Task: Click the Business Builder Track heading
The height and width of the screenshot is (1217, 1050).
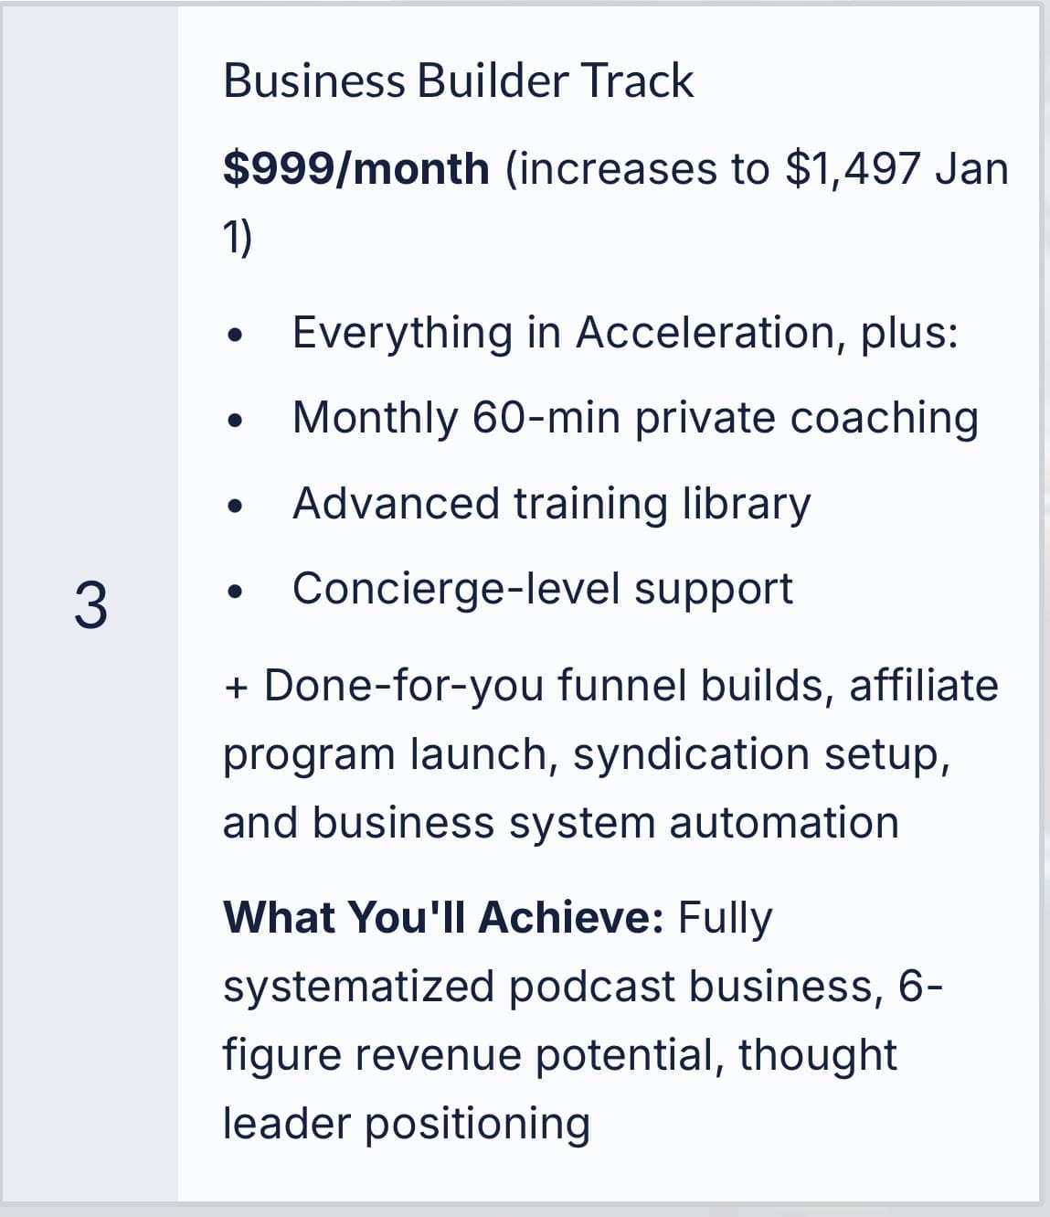Action: pos(458,80)
